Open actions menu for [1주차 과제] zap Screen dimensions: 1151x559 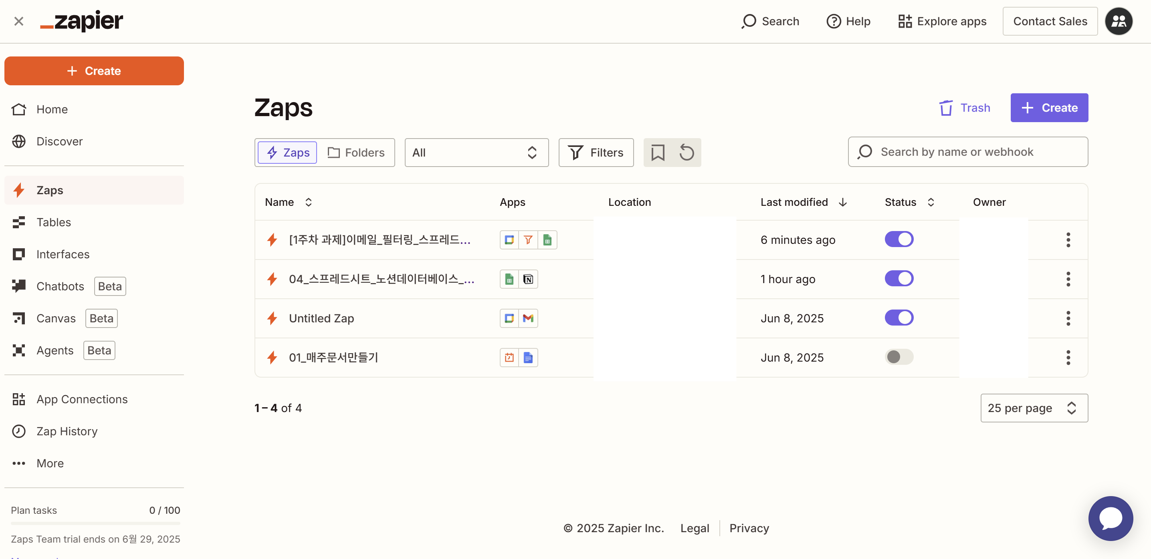pyautogui.click(x=1068, y=240)
